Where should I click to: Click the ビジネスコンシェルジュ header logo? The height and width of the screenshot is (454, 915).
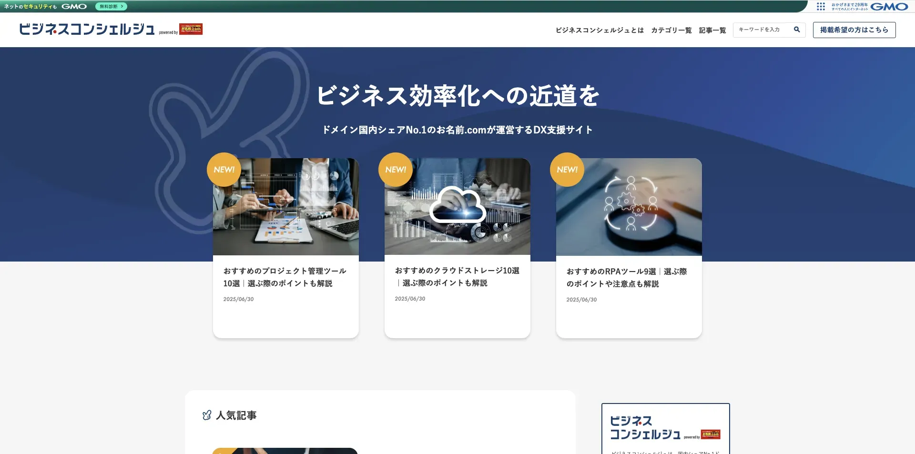pyautogui.click(x=87, y=29)
